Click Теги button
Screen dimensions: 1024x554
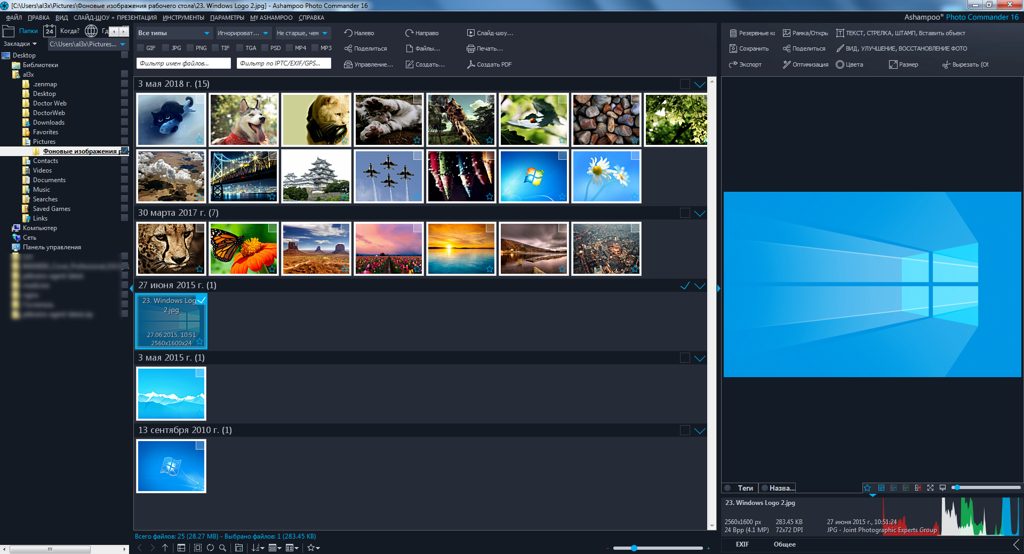(x=740, y=488)
